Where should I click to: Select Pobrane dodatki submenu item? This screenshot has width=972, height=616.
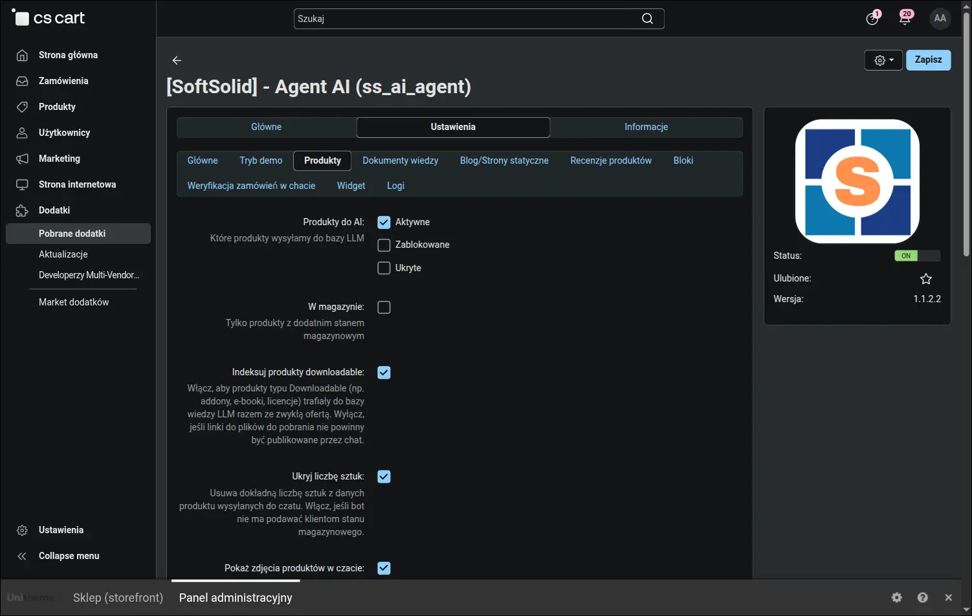coord(78,234)
